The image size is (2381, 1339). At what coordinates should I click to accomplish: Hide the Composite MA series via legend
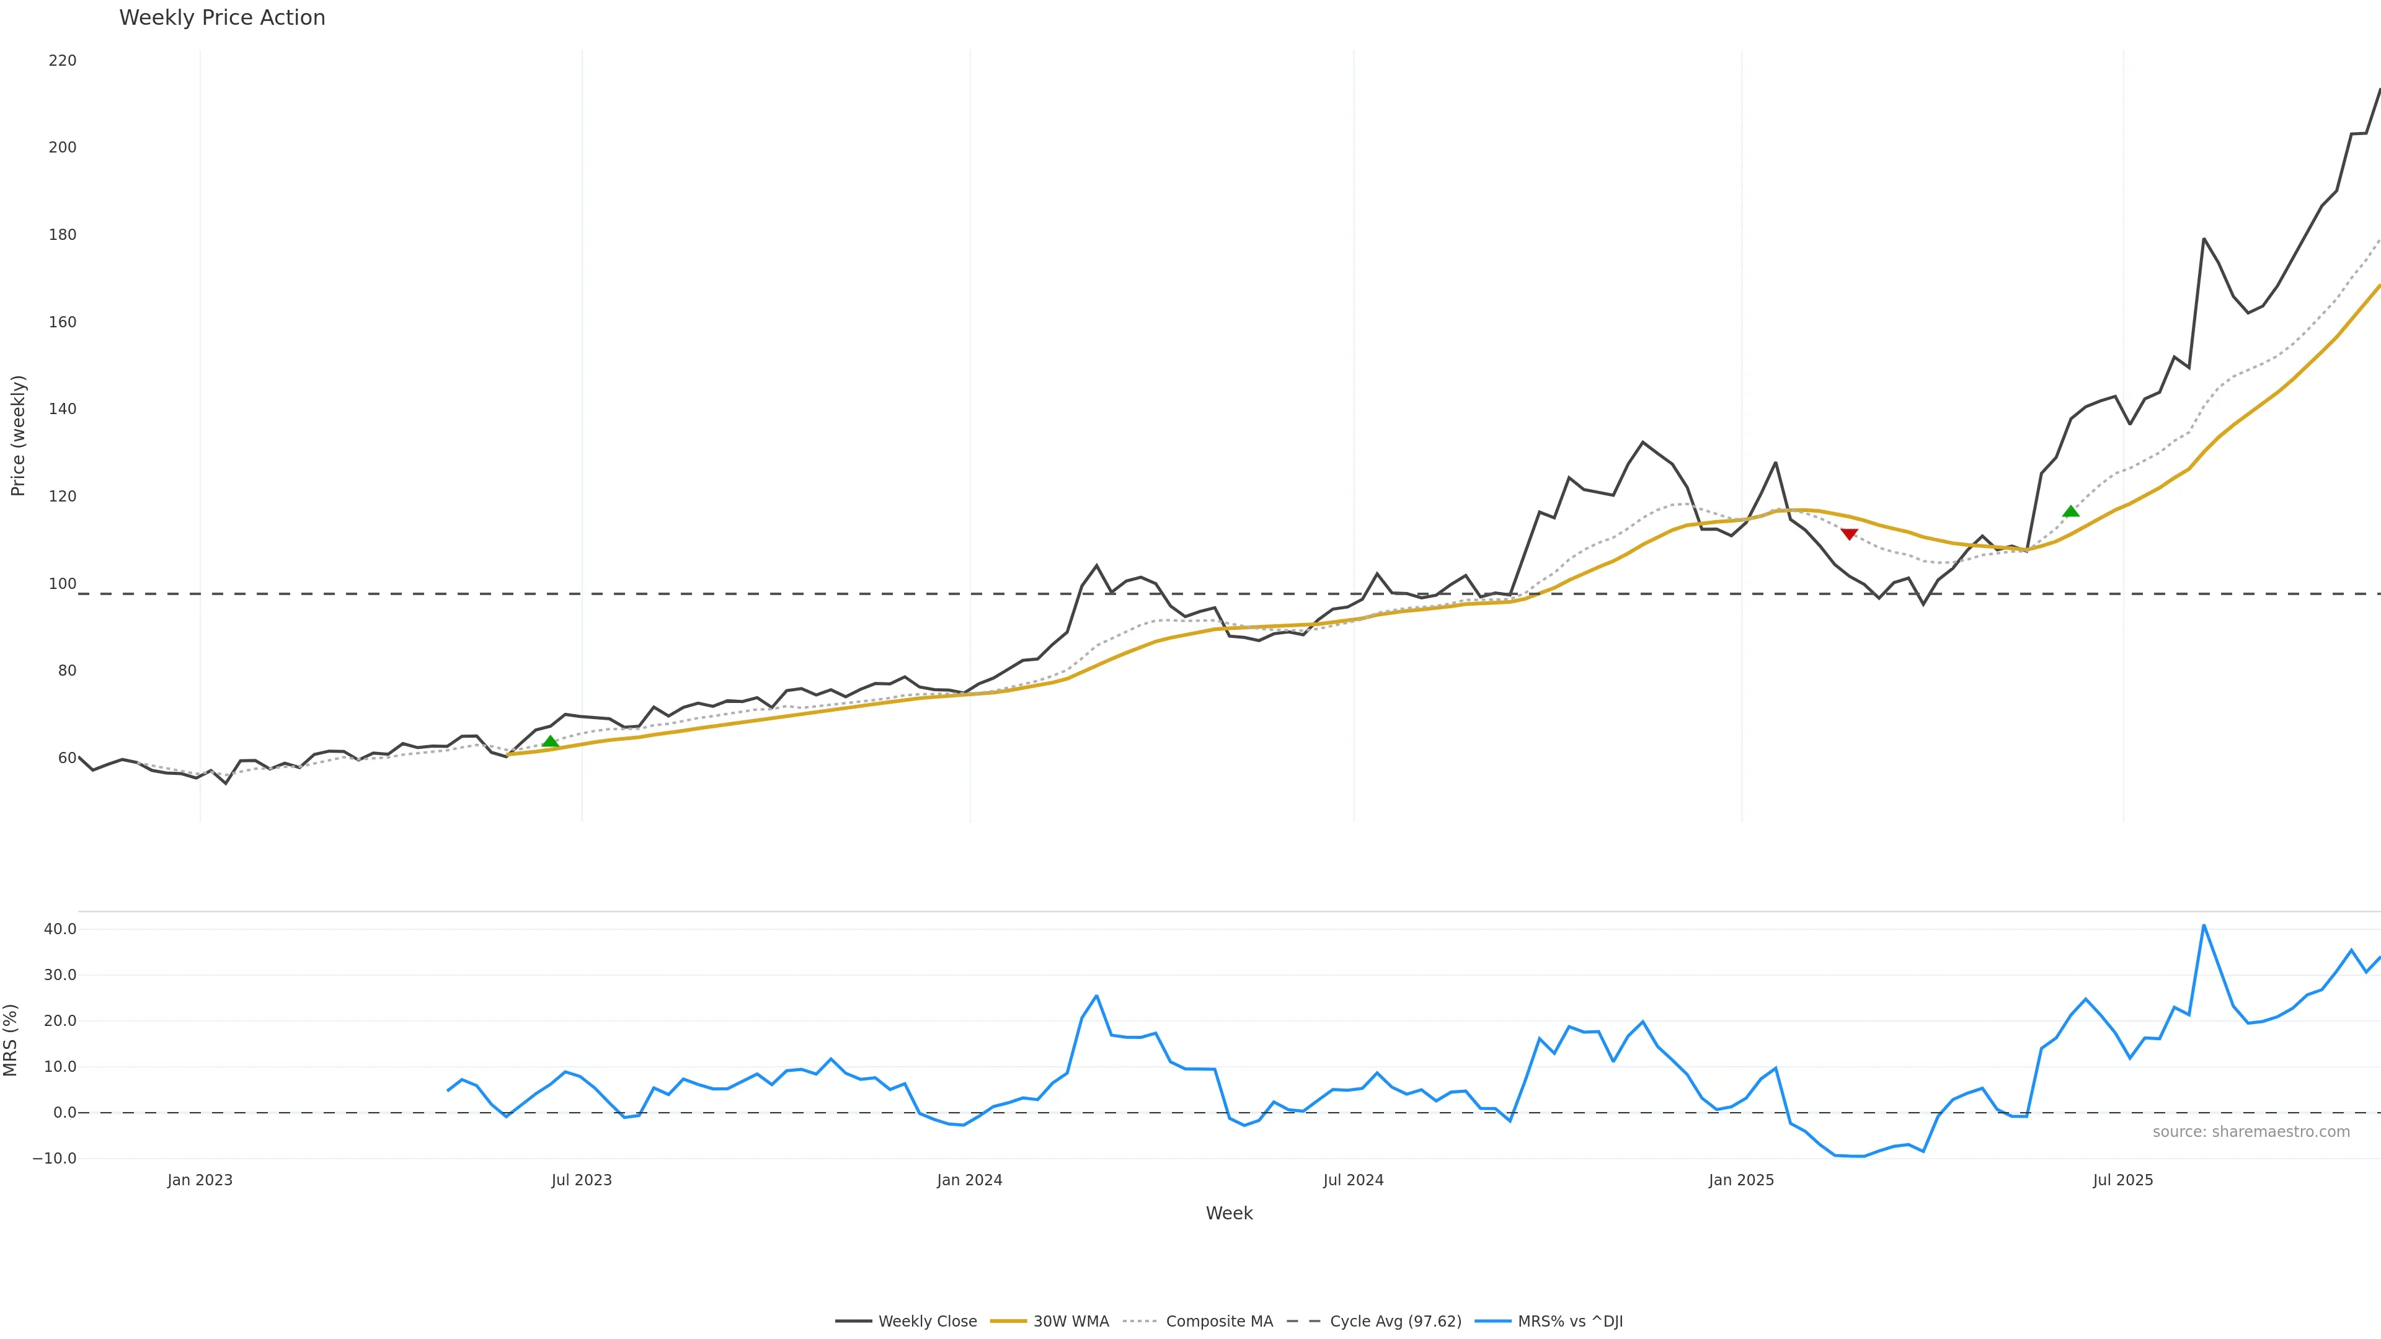(1218, 1322)
